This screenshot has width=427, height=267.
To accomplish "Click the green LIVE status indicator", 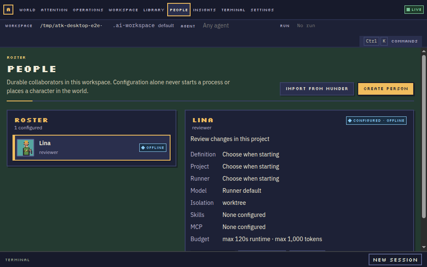I will point(414,10).
